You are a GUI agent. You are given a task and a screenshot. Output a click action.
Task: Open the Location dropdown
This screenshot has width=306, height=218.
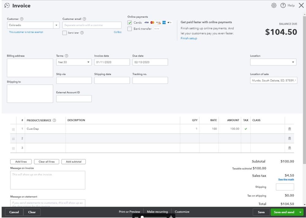point(273,62)
